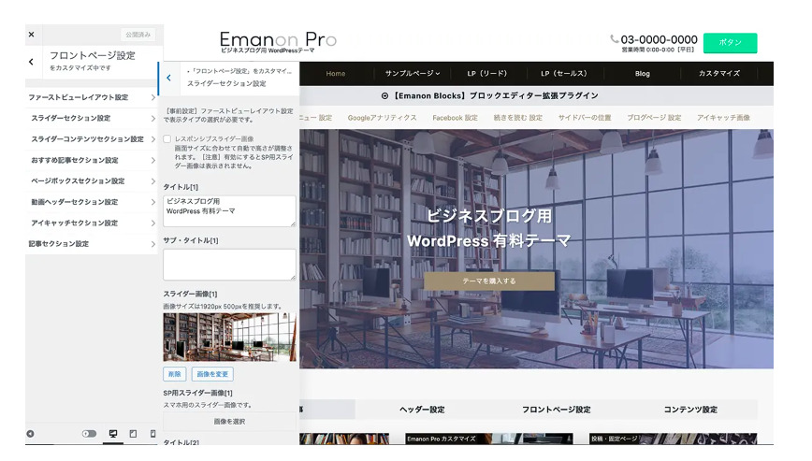Click the スライダー画像[1] thumbnail preview
Viewport: 812px width, 461px height.
pos(229,337)
